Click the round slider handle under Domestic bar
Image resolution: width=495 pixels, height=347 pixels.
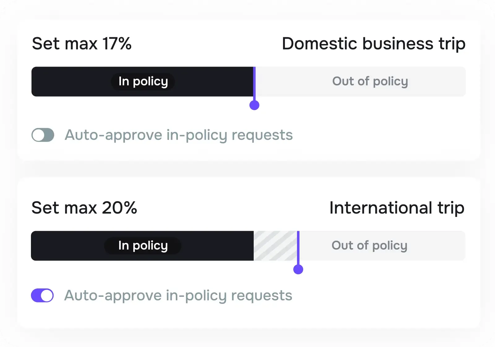pos(254,105)
